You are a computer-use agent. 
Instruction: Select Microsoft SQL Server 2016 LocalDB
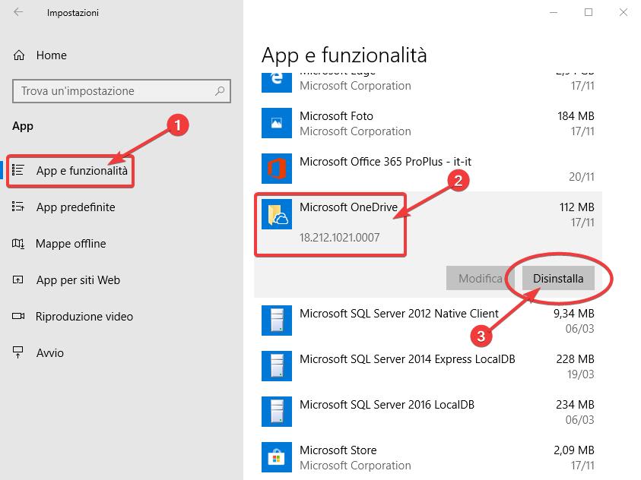point(387,405)
